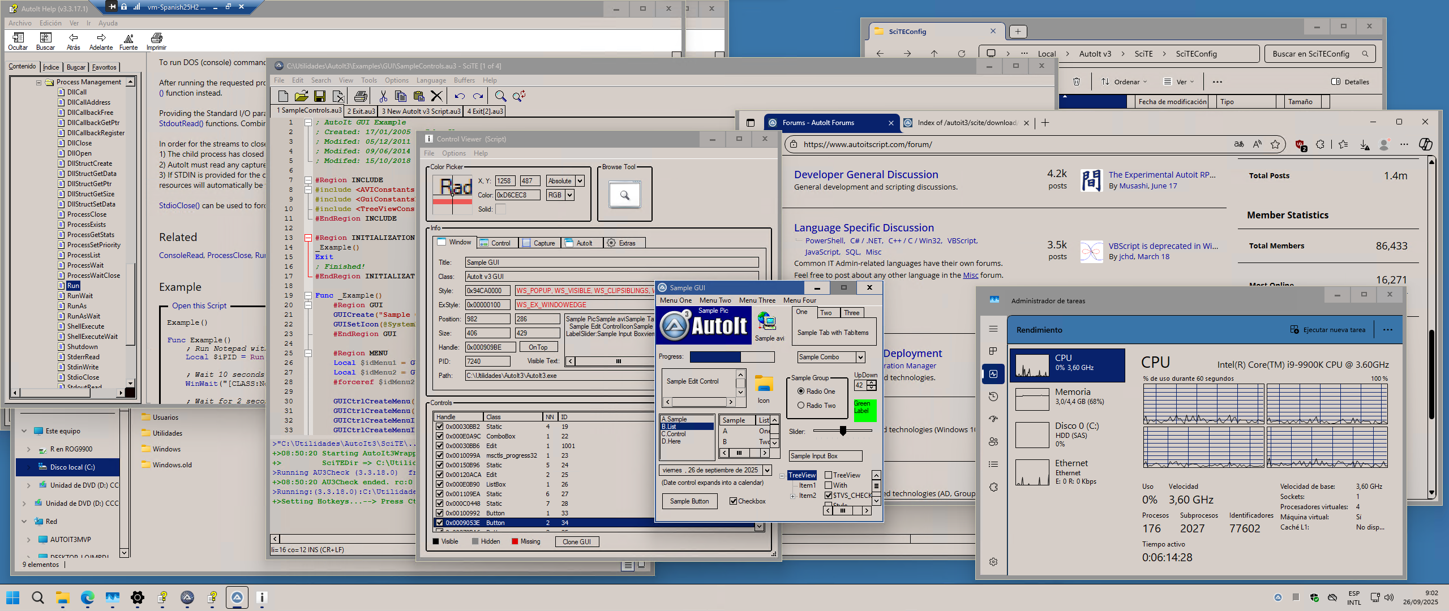The height and width of the screenshot is (611, 1449).
Task: Uncheck the 0x00030BB2 Static row checkbox
Action: [439, 427]
